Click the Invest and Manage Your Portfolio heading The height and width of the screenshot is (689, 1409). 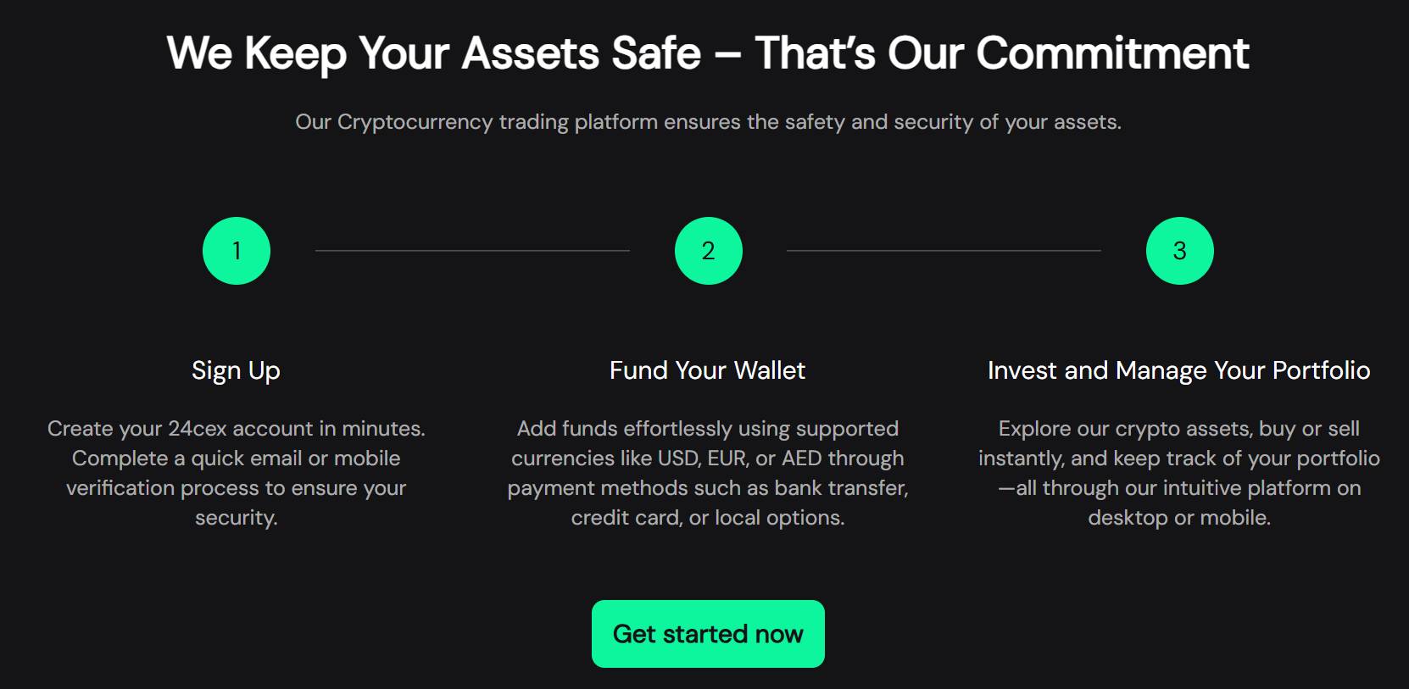pyautogui.click(x=1179, y=370)
